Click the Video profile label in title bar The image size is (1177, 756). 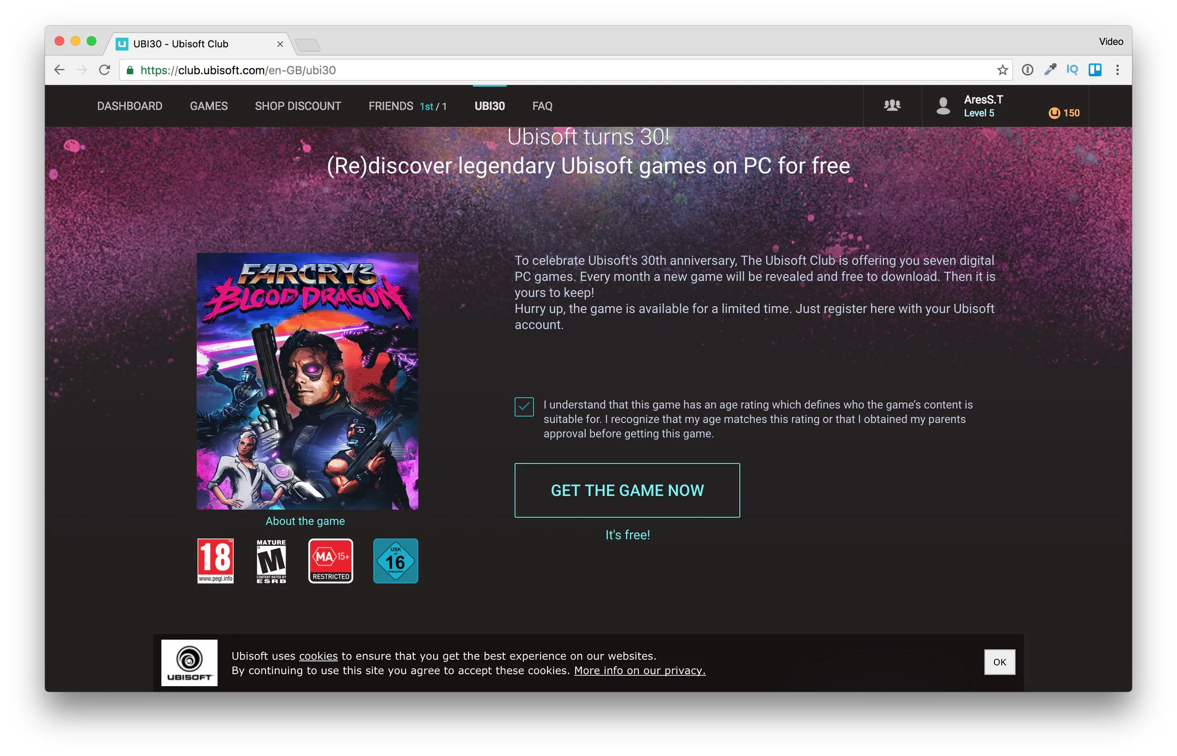(1111, 42)
